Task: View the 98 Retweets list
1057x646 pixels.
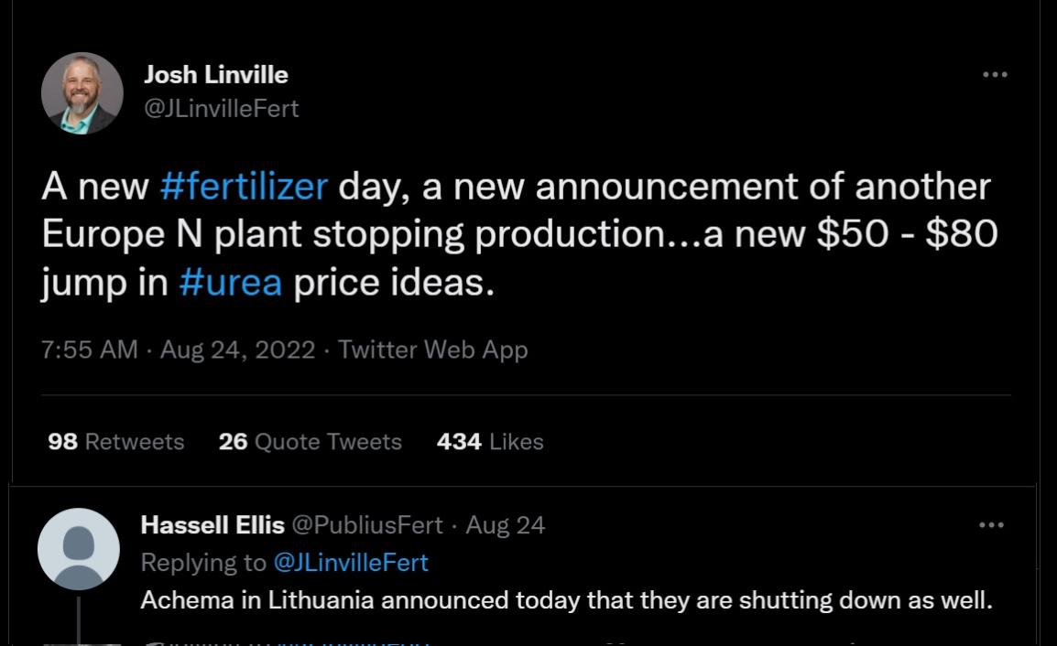Action: pos(115,442)
